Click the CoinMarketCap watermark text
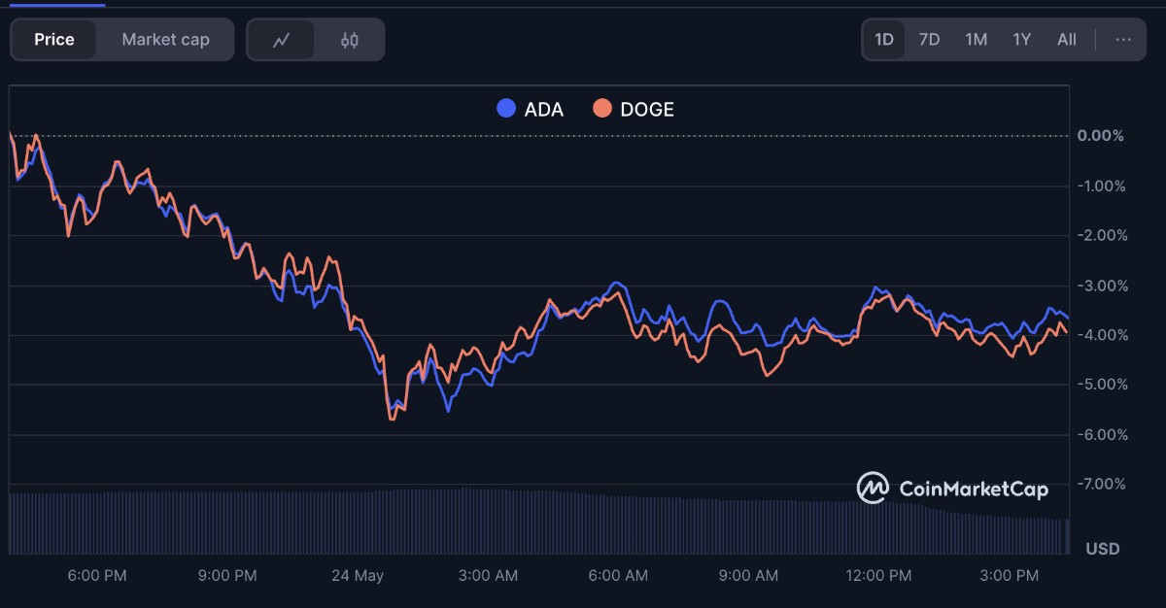 pyautogui.click(x=974, y=490)
